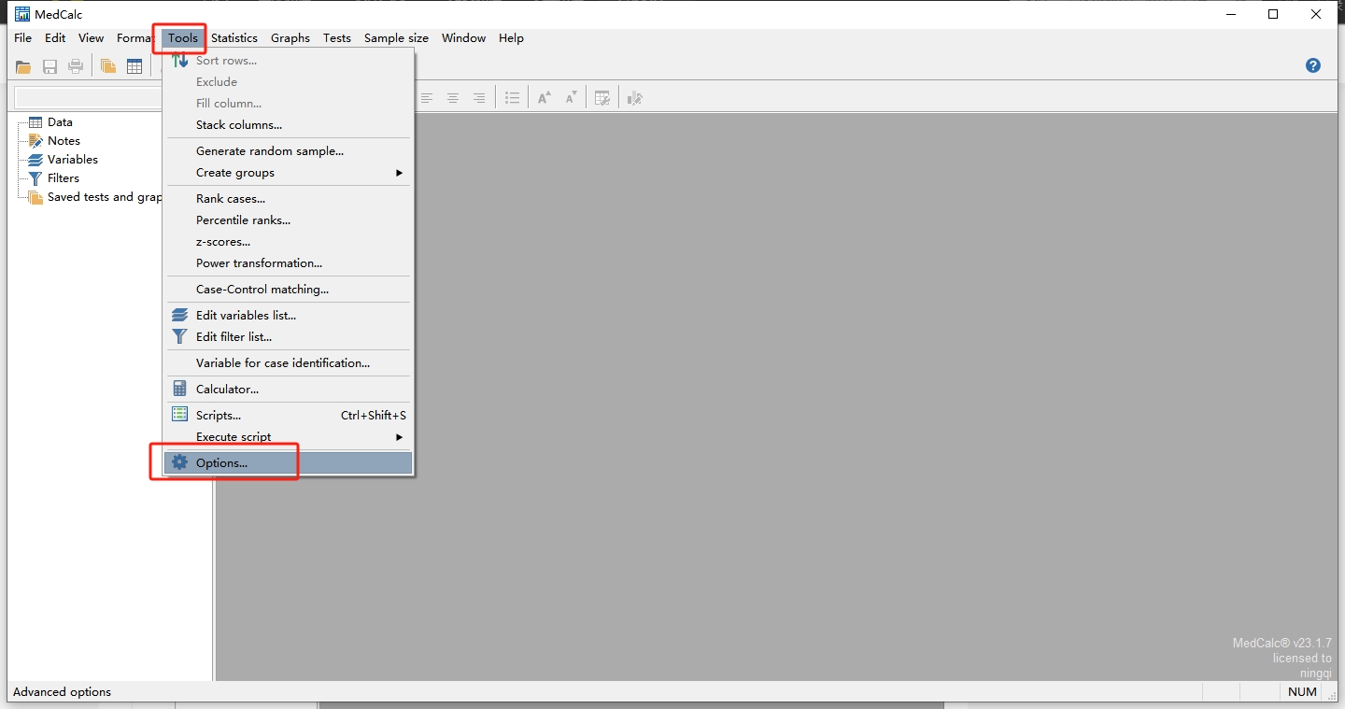Click the increase font size icon
The width and height of the screenshot is (1345, 709).
(x=545, y=98)
